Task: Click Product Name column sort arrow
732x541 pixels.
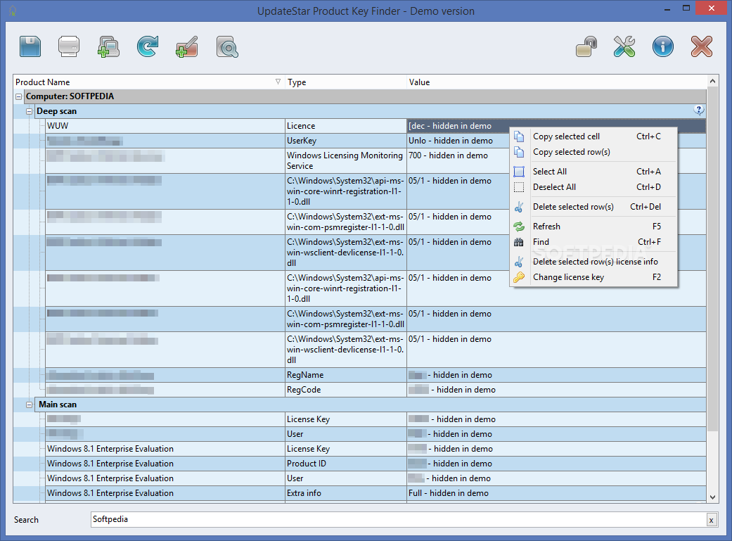Action: [x=278, y=82]
